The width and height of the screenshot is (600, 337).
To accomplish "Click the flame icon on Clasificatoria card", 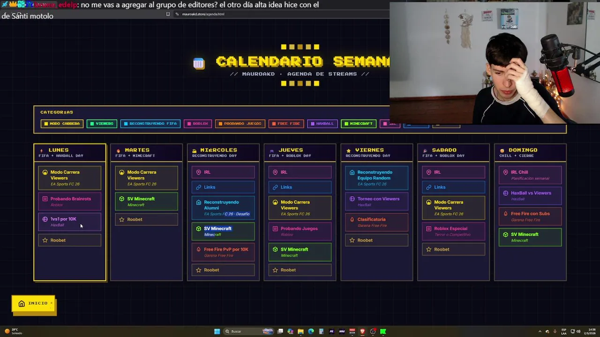I will pyautogui.click(x=352, y=220).
